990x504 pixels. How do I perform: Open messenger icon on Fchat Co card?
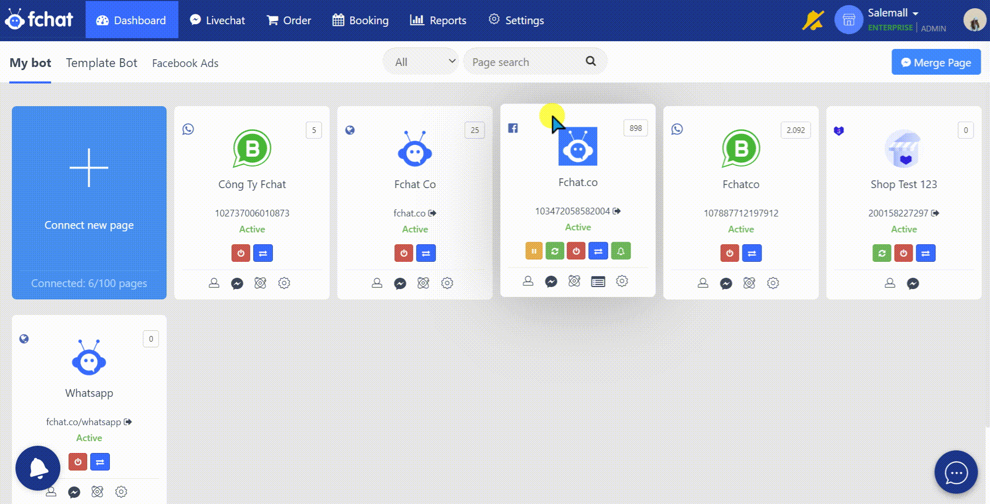click(400, 283)
